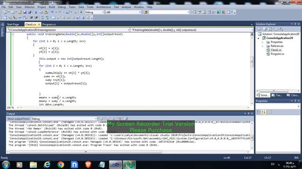Close the Class1.cs tab
The height and width of the screenshot is (169, 302).
[x=39, y=24]
